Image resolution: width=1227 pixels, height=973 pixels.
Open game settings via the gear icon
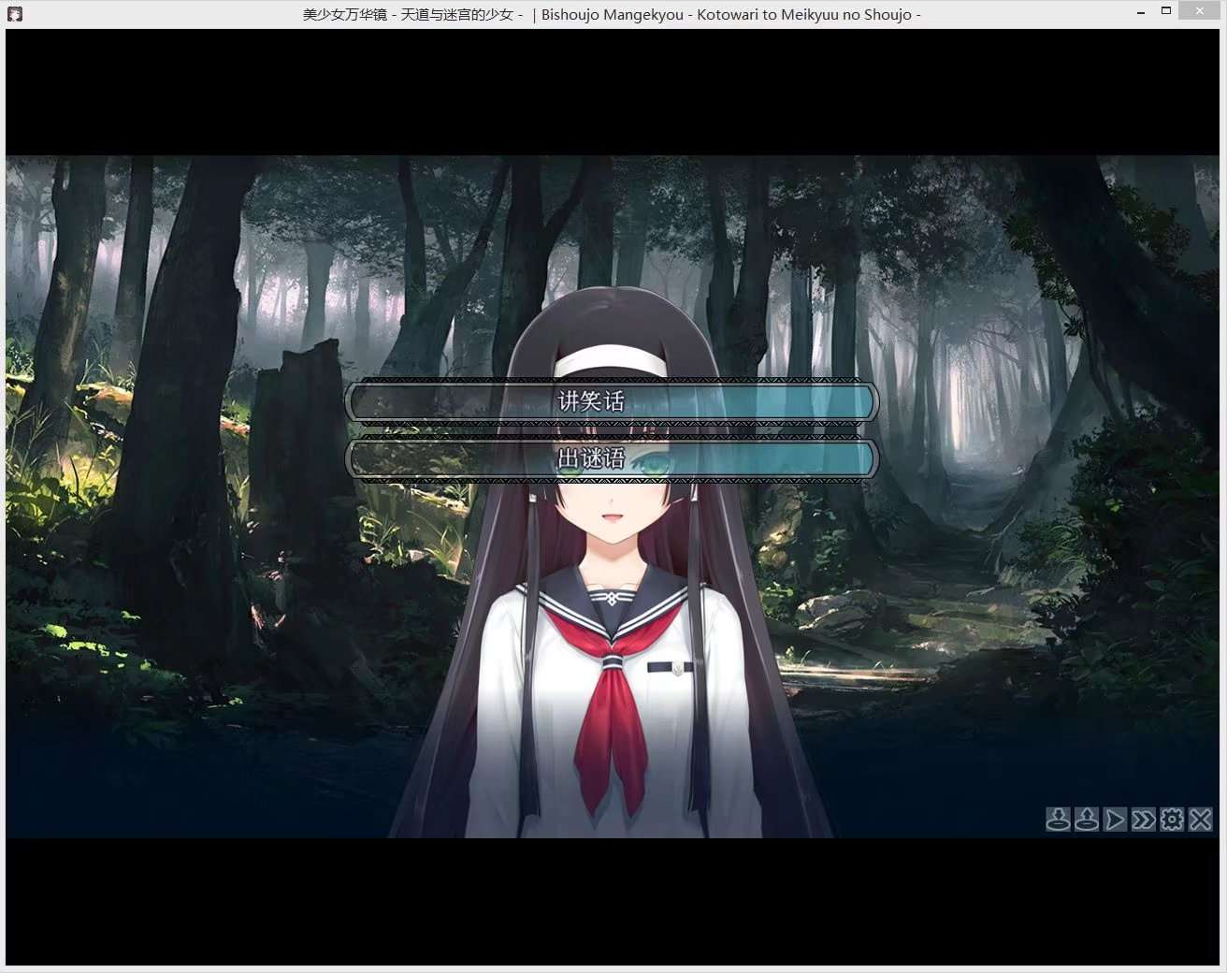(x=1172, y=820)
